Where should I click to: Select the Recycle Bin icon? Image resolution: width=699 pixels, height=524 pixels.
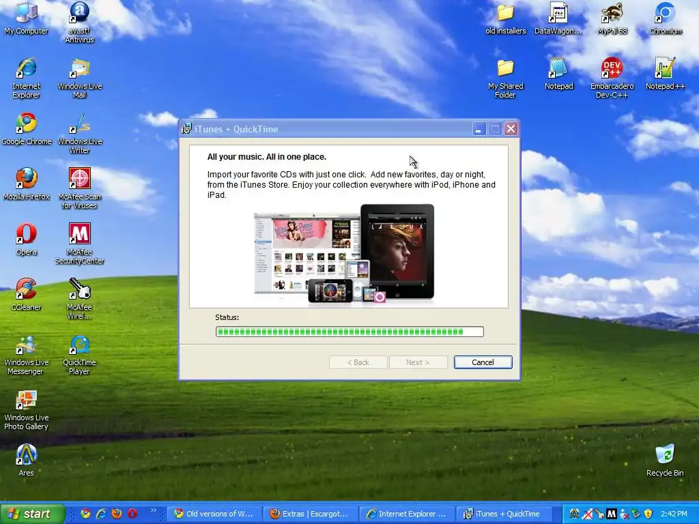(x=665, y=461)
